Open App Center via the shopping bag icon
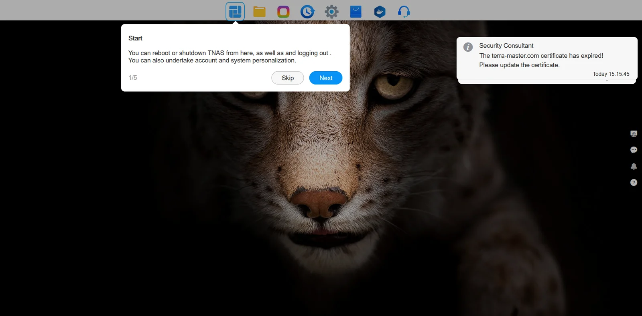The width and height of the screenshot is (642, 316). click(356, 12)
